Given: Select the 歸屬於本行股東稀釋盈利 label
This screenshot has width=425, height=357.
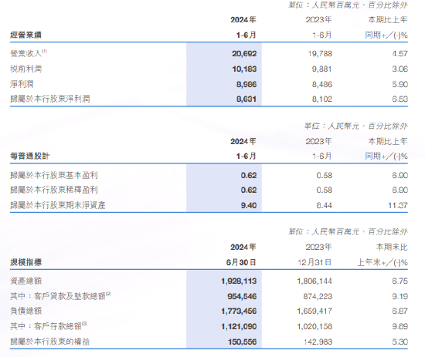Looking at the screenshot, I should click(54, 190).
